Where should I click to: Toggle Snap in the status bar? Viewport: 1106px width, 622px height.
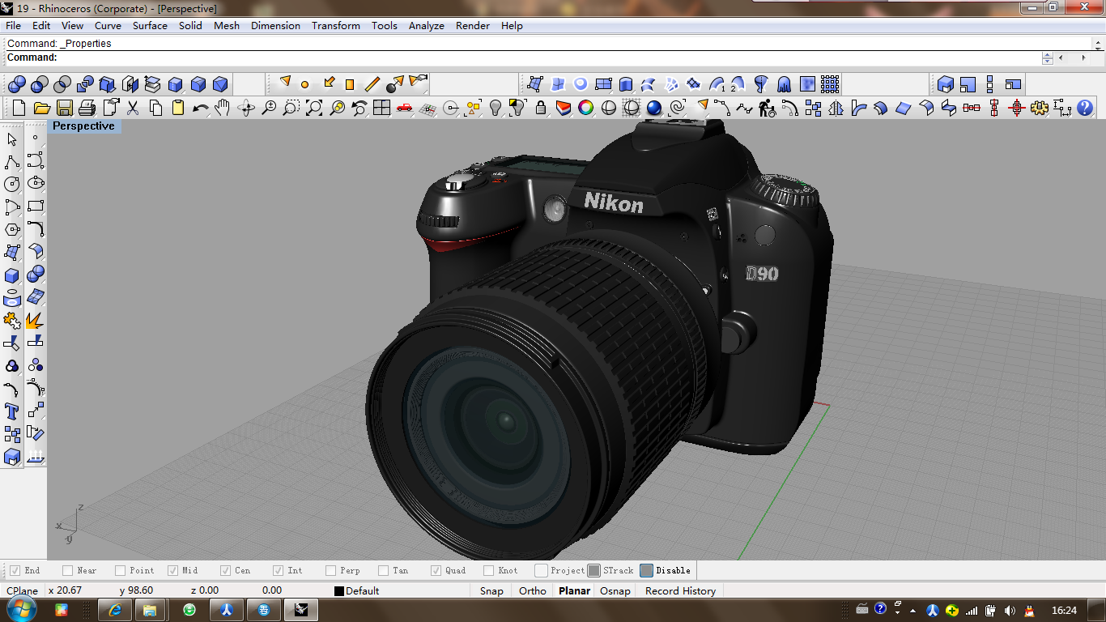pyautogui.click(x=491, y=591)
